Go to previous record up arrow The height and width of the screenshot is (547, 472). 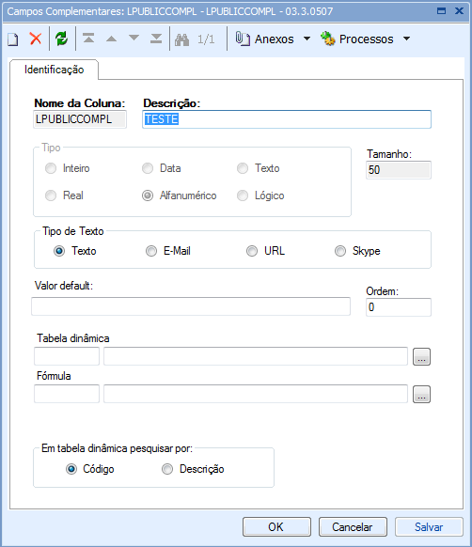tap(111, 39)
